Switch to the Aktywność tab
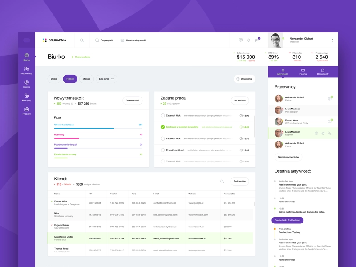Screen dimensions: 356x267 coord(283,72)
